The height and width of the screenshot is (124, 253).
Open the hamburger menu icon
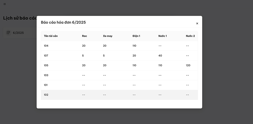5,4
